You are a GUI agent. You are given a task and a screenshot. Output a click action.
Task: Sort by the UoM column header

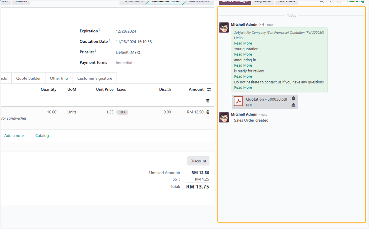point(72,89)
